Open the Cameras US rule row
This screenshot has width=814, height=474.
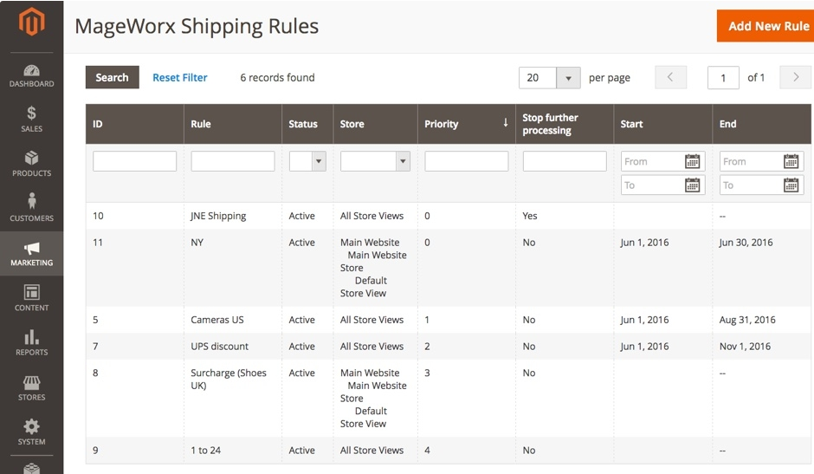pos(449,320)
